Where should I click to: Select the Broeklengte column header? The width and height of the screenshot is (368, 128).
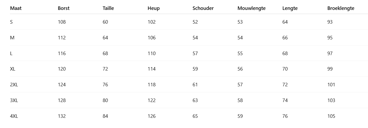click(341, 8)
